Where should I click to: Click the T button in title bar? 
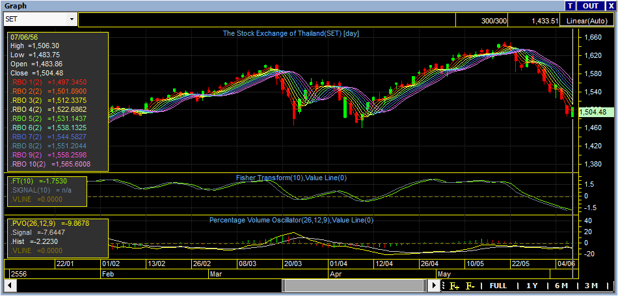tap(570, 5)
